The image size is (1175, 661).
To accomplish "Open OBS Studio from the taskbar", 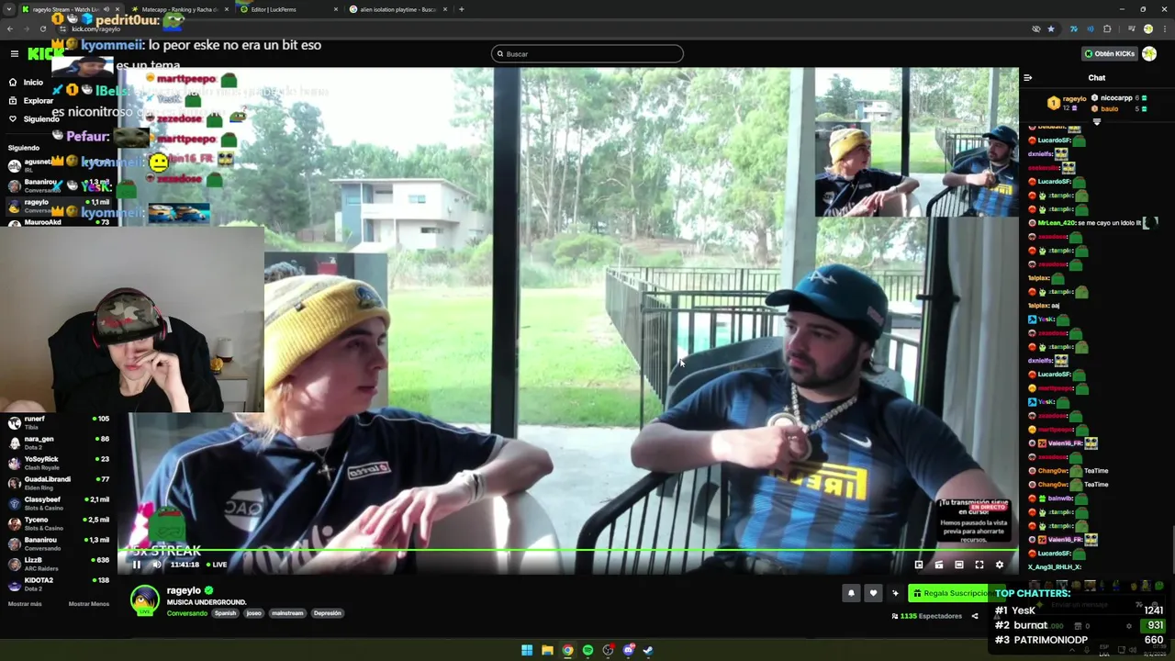I will tap(608, 650).
